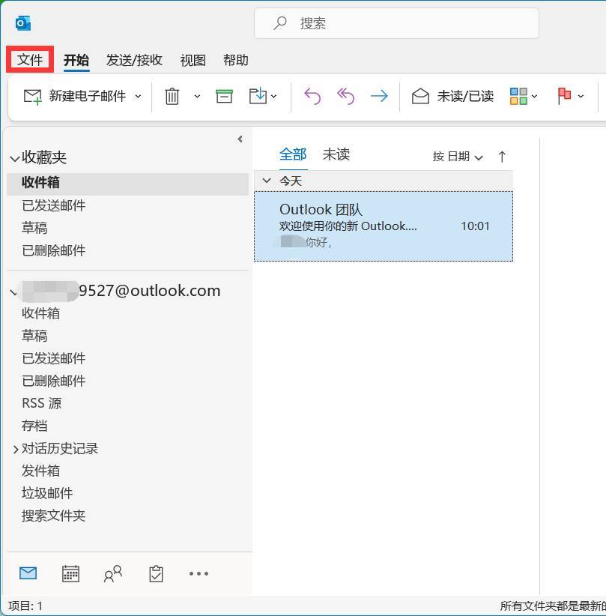Image resolution: width=606 pixels, height=616 pixels.
Task: Switch to the 未读 filter tab
Action: pyautogui.click(x=336, y=154)
